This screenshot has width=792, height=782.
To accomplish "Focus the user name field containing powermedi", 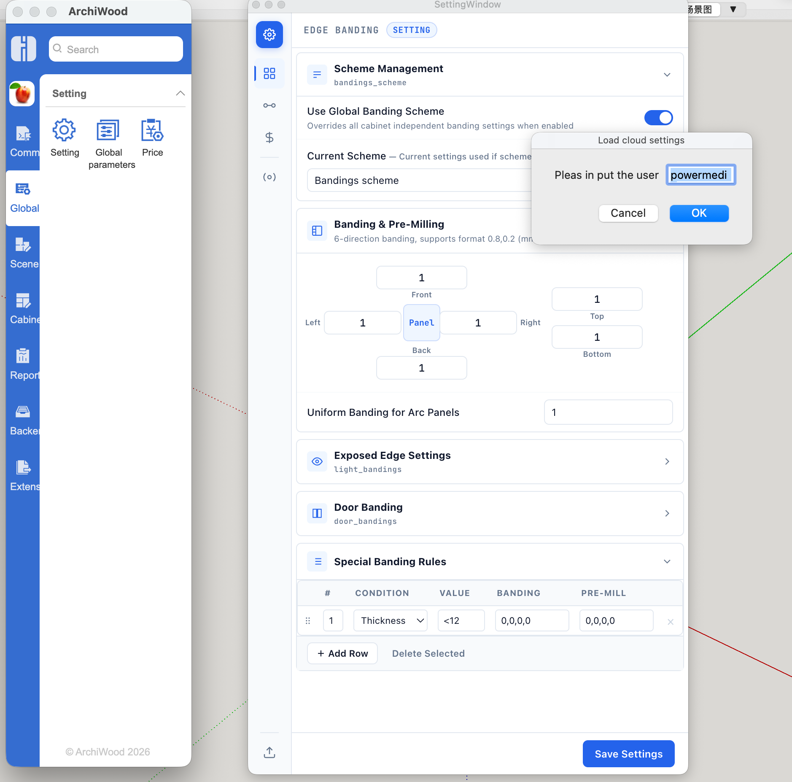I will tap(701, 175).
